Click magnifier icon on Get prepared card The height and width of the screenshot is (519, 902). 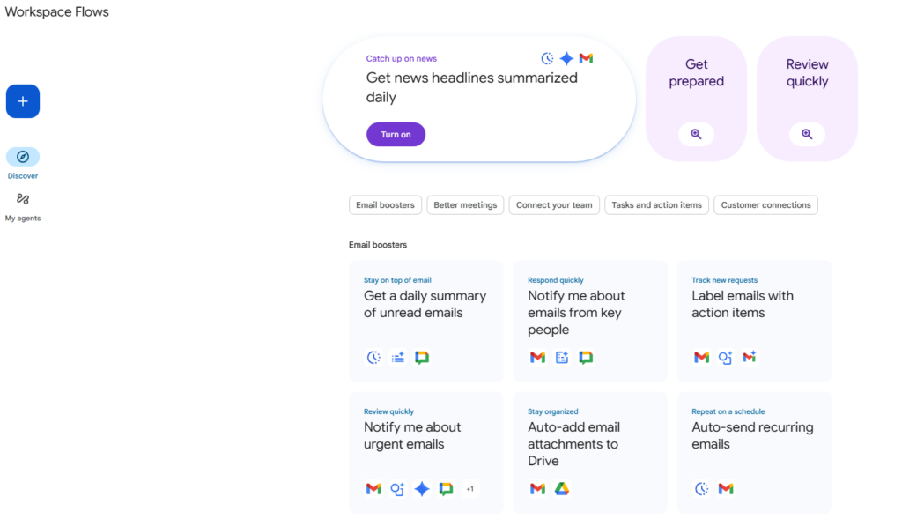pos(696,134)
